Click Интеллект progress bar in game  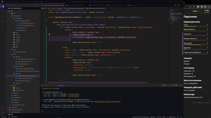(196, 45)
